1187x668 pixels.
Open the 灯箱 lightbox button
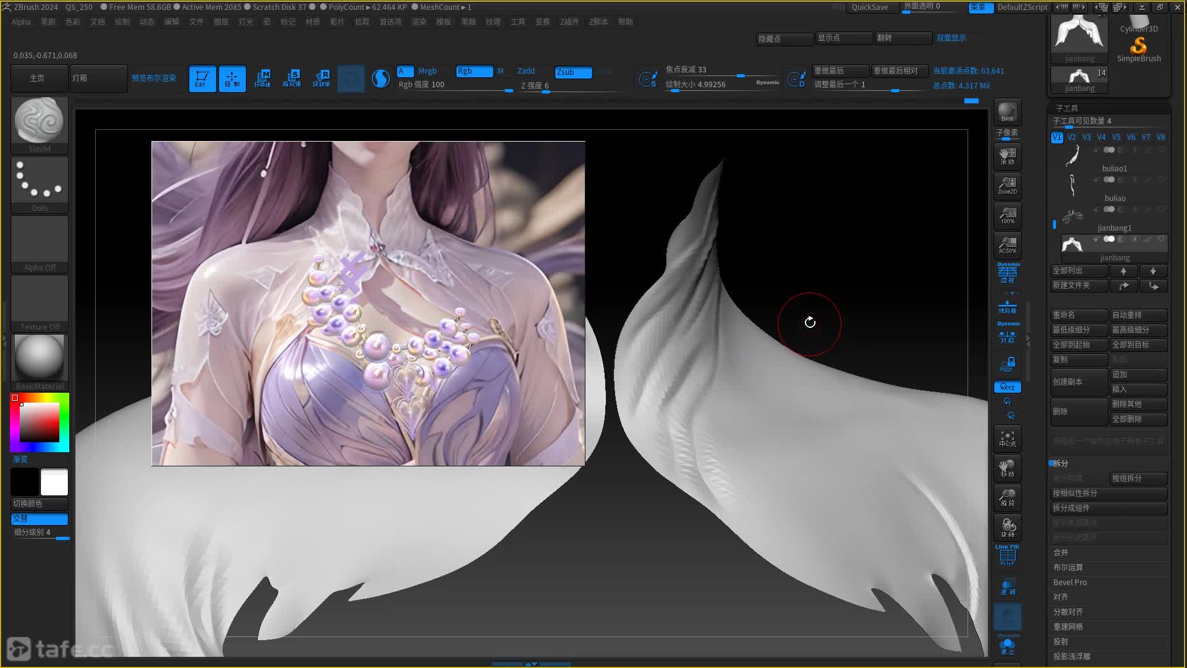98,79
